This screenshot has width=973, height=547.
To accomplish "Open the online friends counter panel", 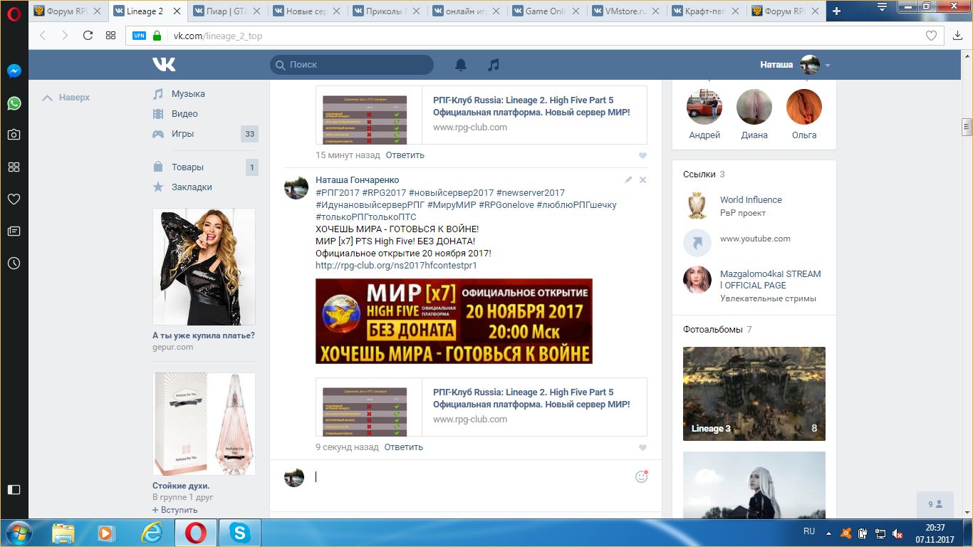I will pos(935,504).
